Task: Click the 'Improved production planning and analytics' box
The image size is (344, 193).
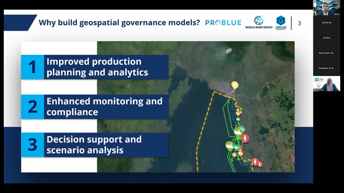Action: point(95,67)
